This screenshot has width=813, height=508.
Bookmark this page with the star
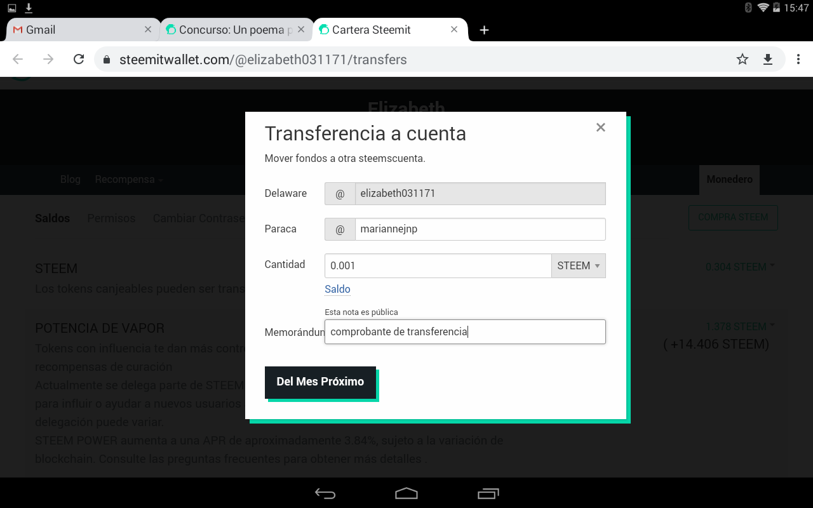(742, 60)
